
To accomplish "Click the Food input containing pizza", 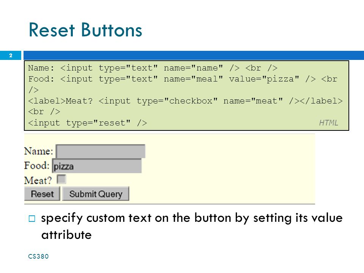I will pyautogui.click(x=97, y=166).
